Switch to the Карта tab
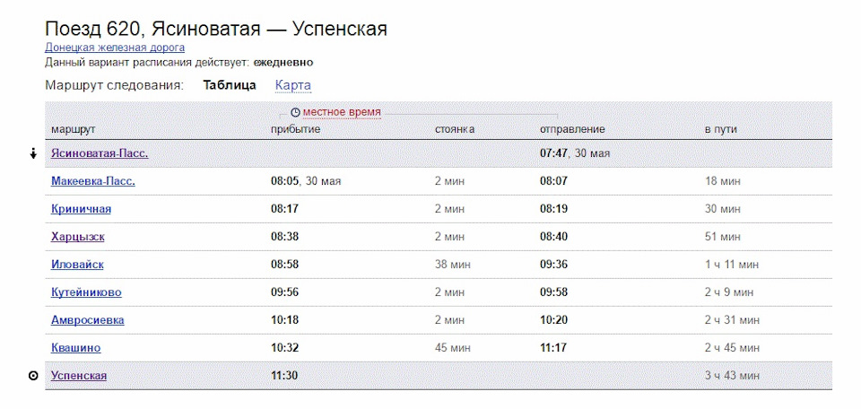Screen dimensions: 861x409 293,85
